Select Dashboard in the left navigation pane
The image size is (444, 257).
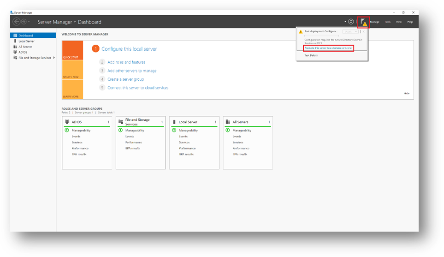click(33, 36)
